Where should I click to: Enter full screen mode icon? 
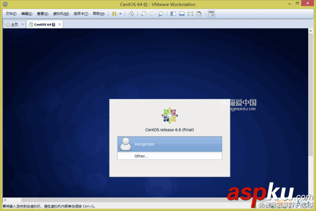tap(190, 14)
